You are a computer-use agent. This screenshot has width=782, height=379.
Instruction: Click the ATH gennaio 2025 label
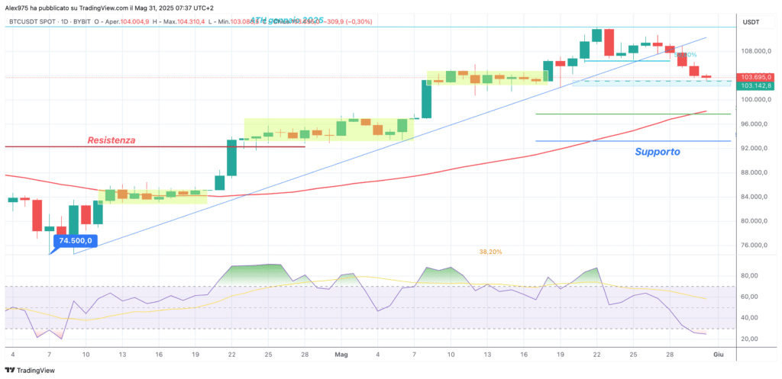coord(286,20)
